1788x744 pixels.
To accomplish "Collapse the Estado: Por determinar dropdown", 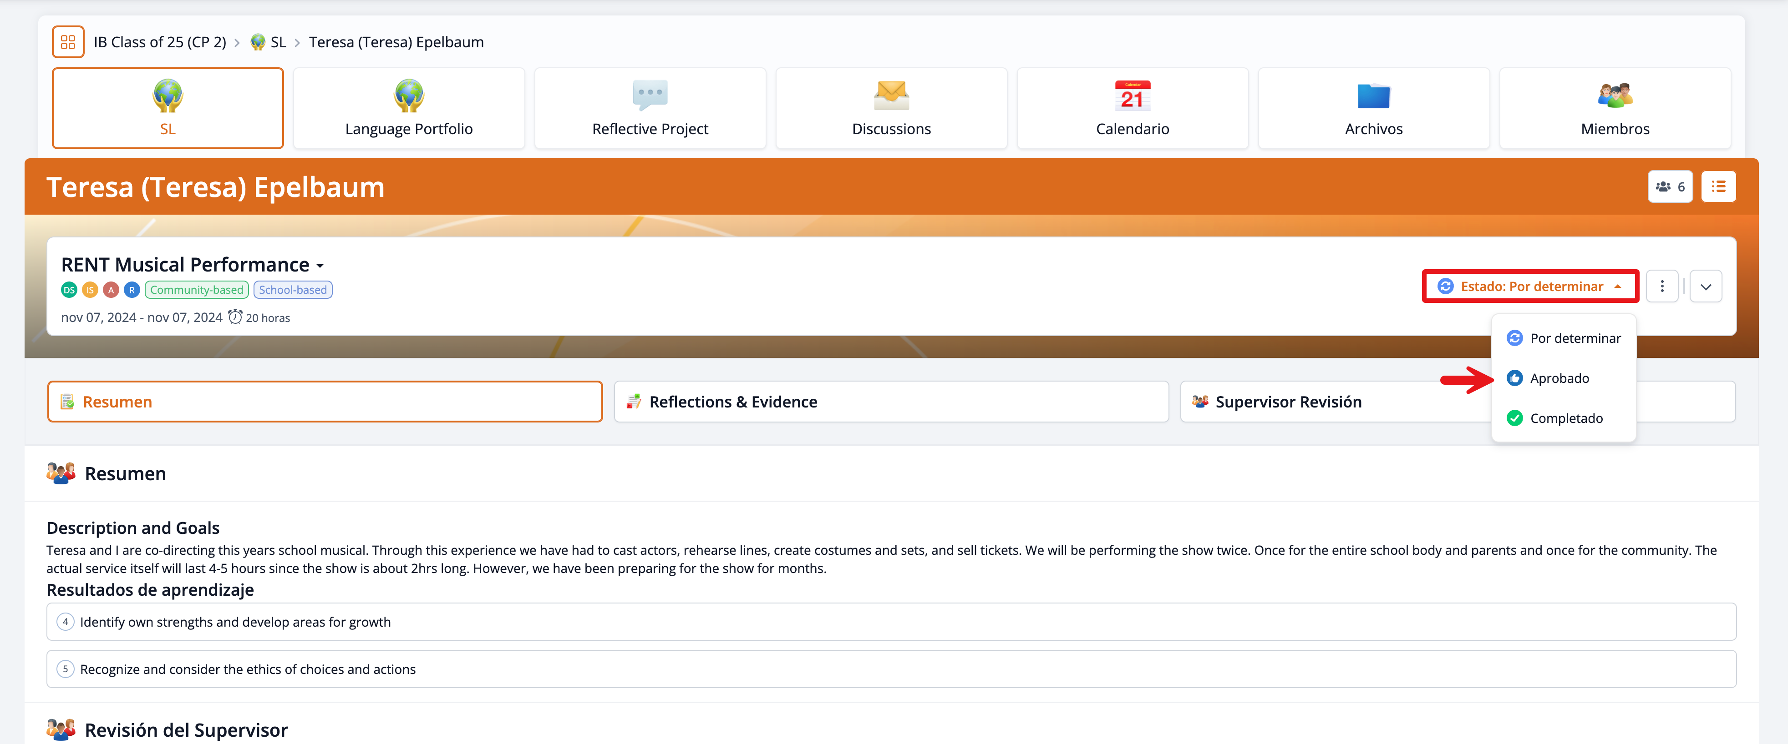I will (x=1530, y=287).
